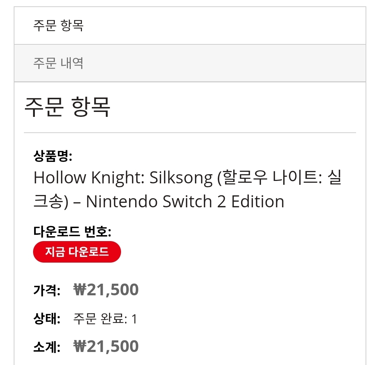Click the ₩21,500 amount beside 가격
This screenshot has width=380, height=365.
coord(106,290)
